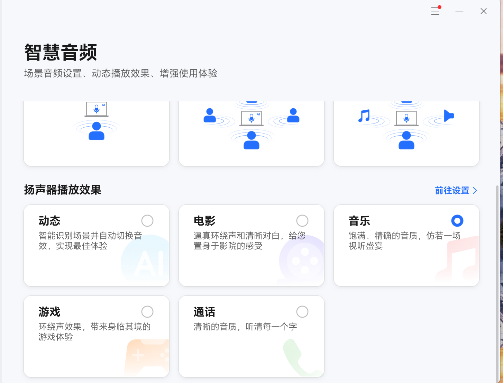Click the description starting with 逼真环绕声
503x383 pixels.
pos(249,241)
